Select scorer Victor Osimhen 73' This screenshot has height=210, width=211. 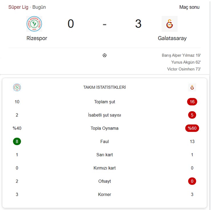pos(184,69)
